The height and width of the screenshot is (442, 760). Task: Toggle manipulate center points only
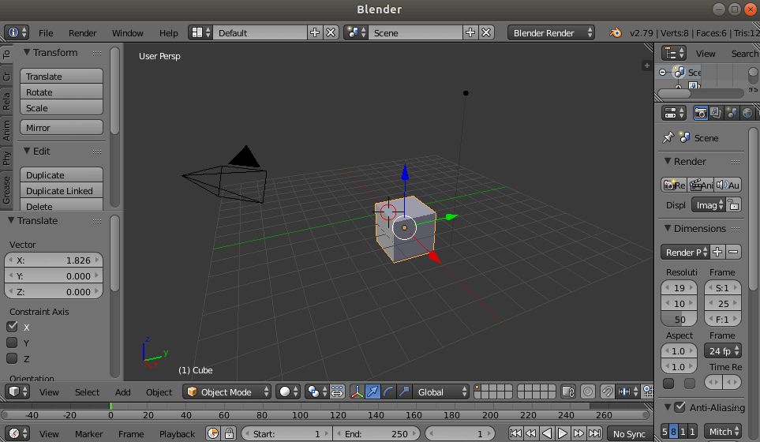click(337, 391)
